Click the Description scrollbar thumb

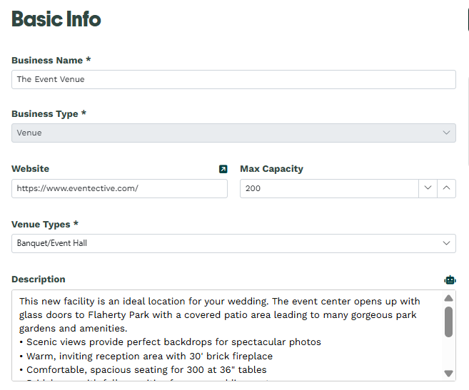tap(448, 322)
